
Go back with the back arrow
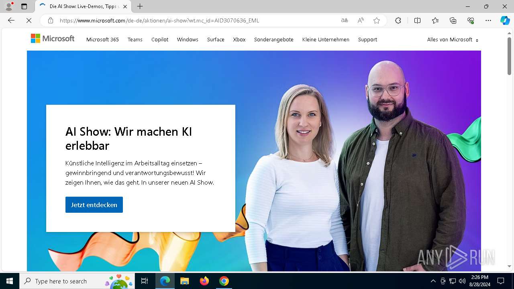tap(11, 20)
